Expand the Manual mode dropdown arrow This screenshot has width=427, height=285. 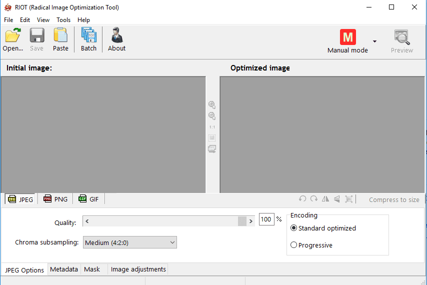point(374,41)
